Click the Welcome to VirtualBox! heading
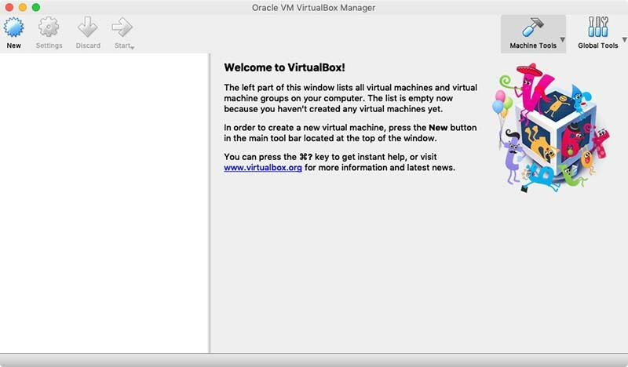 284,68
